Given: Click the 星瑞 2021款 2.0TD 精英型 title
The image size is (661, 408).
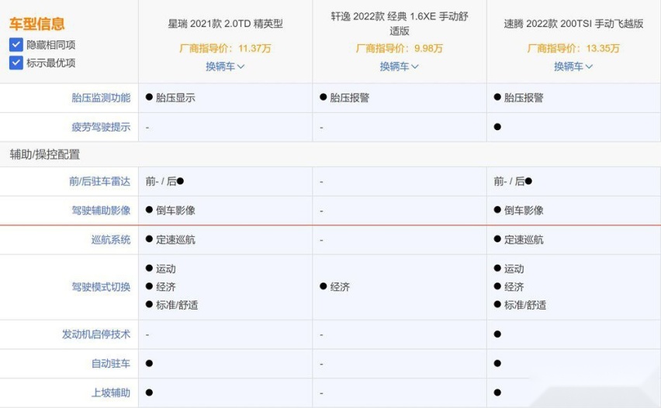Looking at the screenshot, I should point(225,24).
